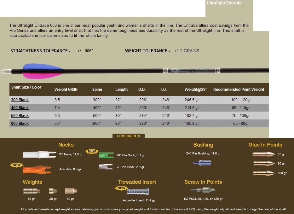Click the Accu-lite threaded insert image
Viewport: 294px width, 214px height.
pyautogui.click(x=138, y=192)
